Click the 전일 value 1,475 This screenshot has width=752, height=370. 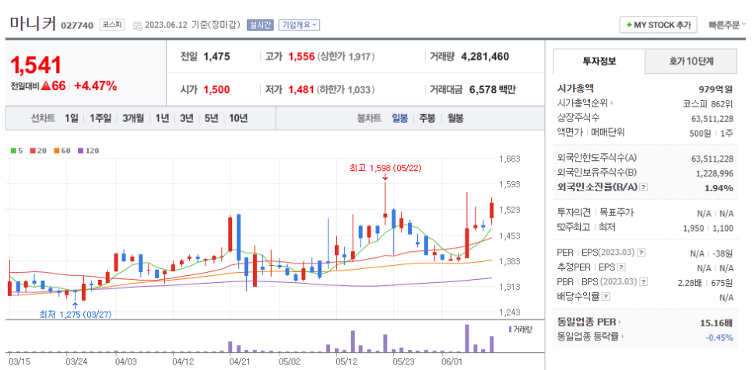coord(216,57)
